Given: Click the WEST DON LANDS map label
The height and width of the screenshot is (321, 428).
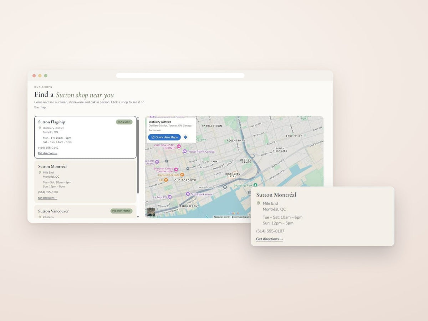Looking at the screenshot, I should (x=246, y=161).
